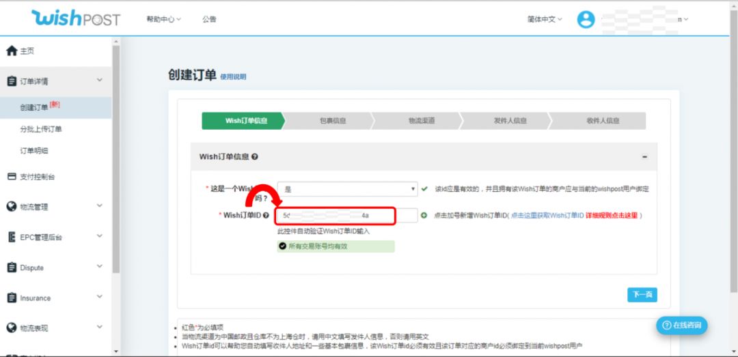Click the clipboard icon beside Insurance
This screenshot has width=738, height=357.
coord(12,298)
